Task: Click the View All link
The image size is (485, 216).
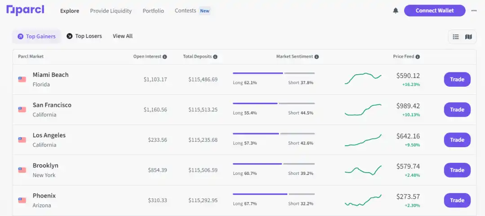Action: pyautogui.click(x=123, y=36)
